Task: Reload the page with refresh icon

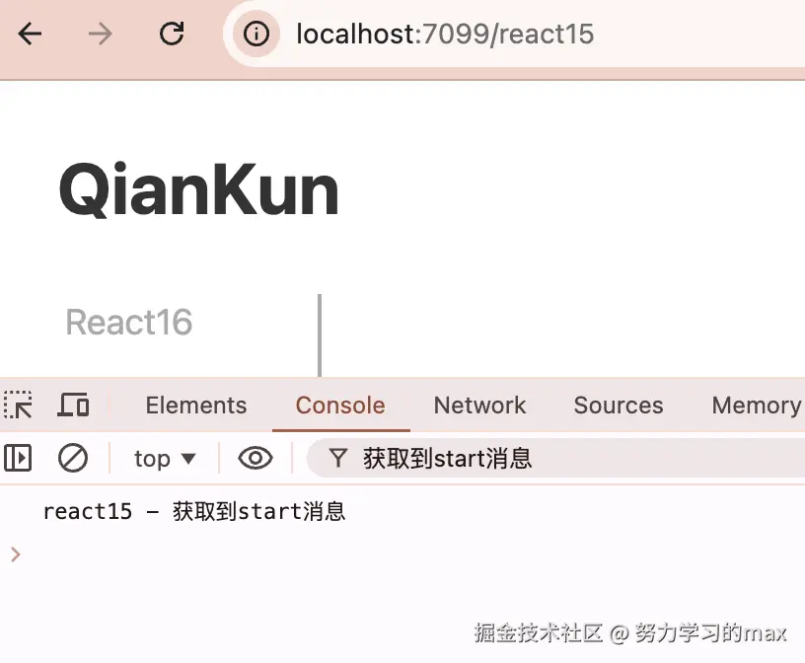Action: pyautogui.click(x=172, y=34)
